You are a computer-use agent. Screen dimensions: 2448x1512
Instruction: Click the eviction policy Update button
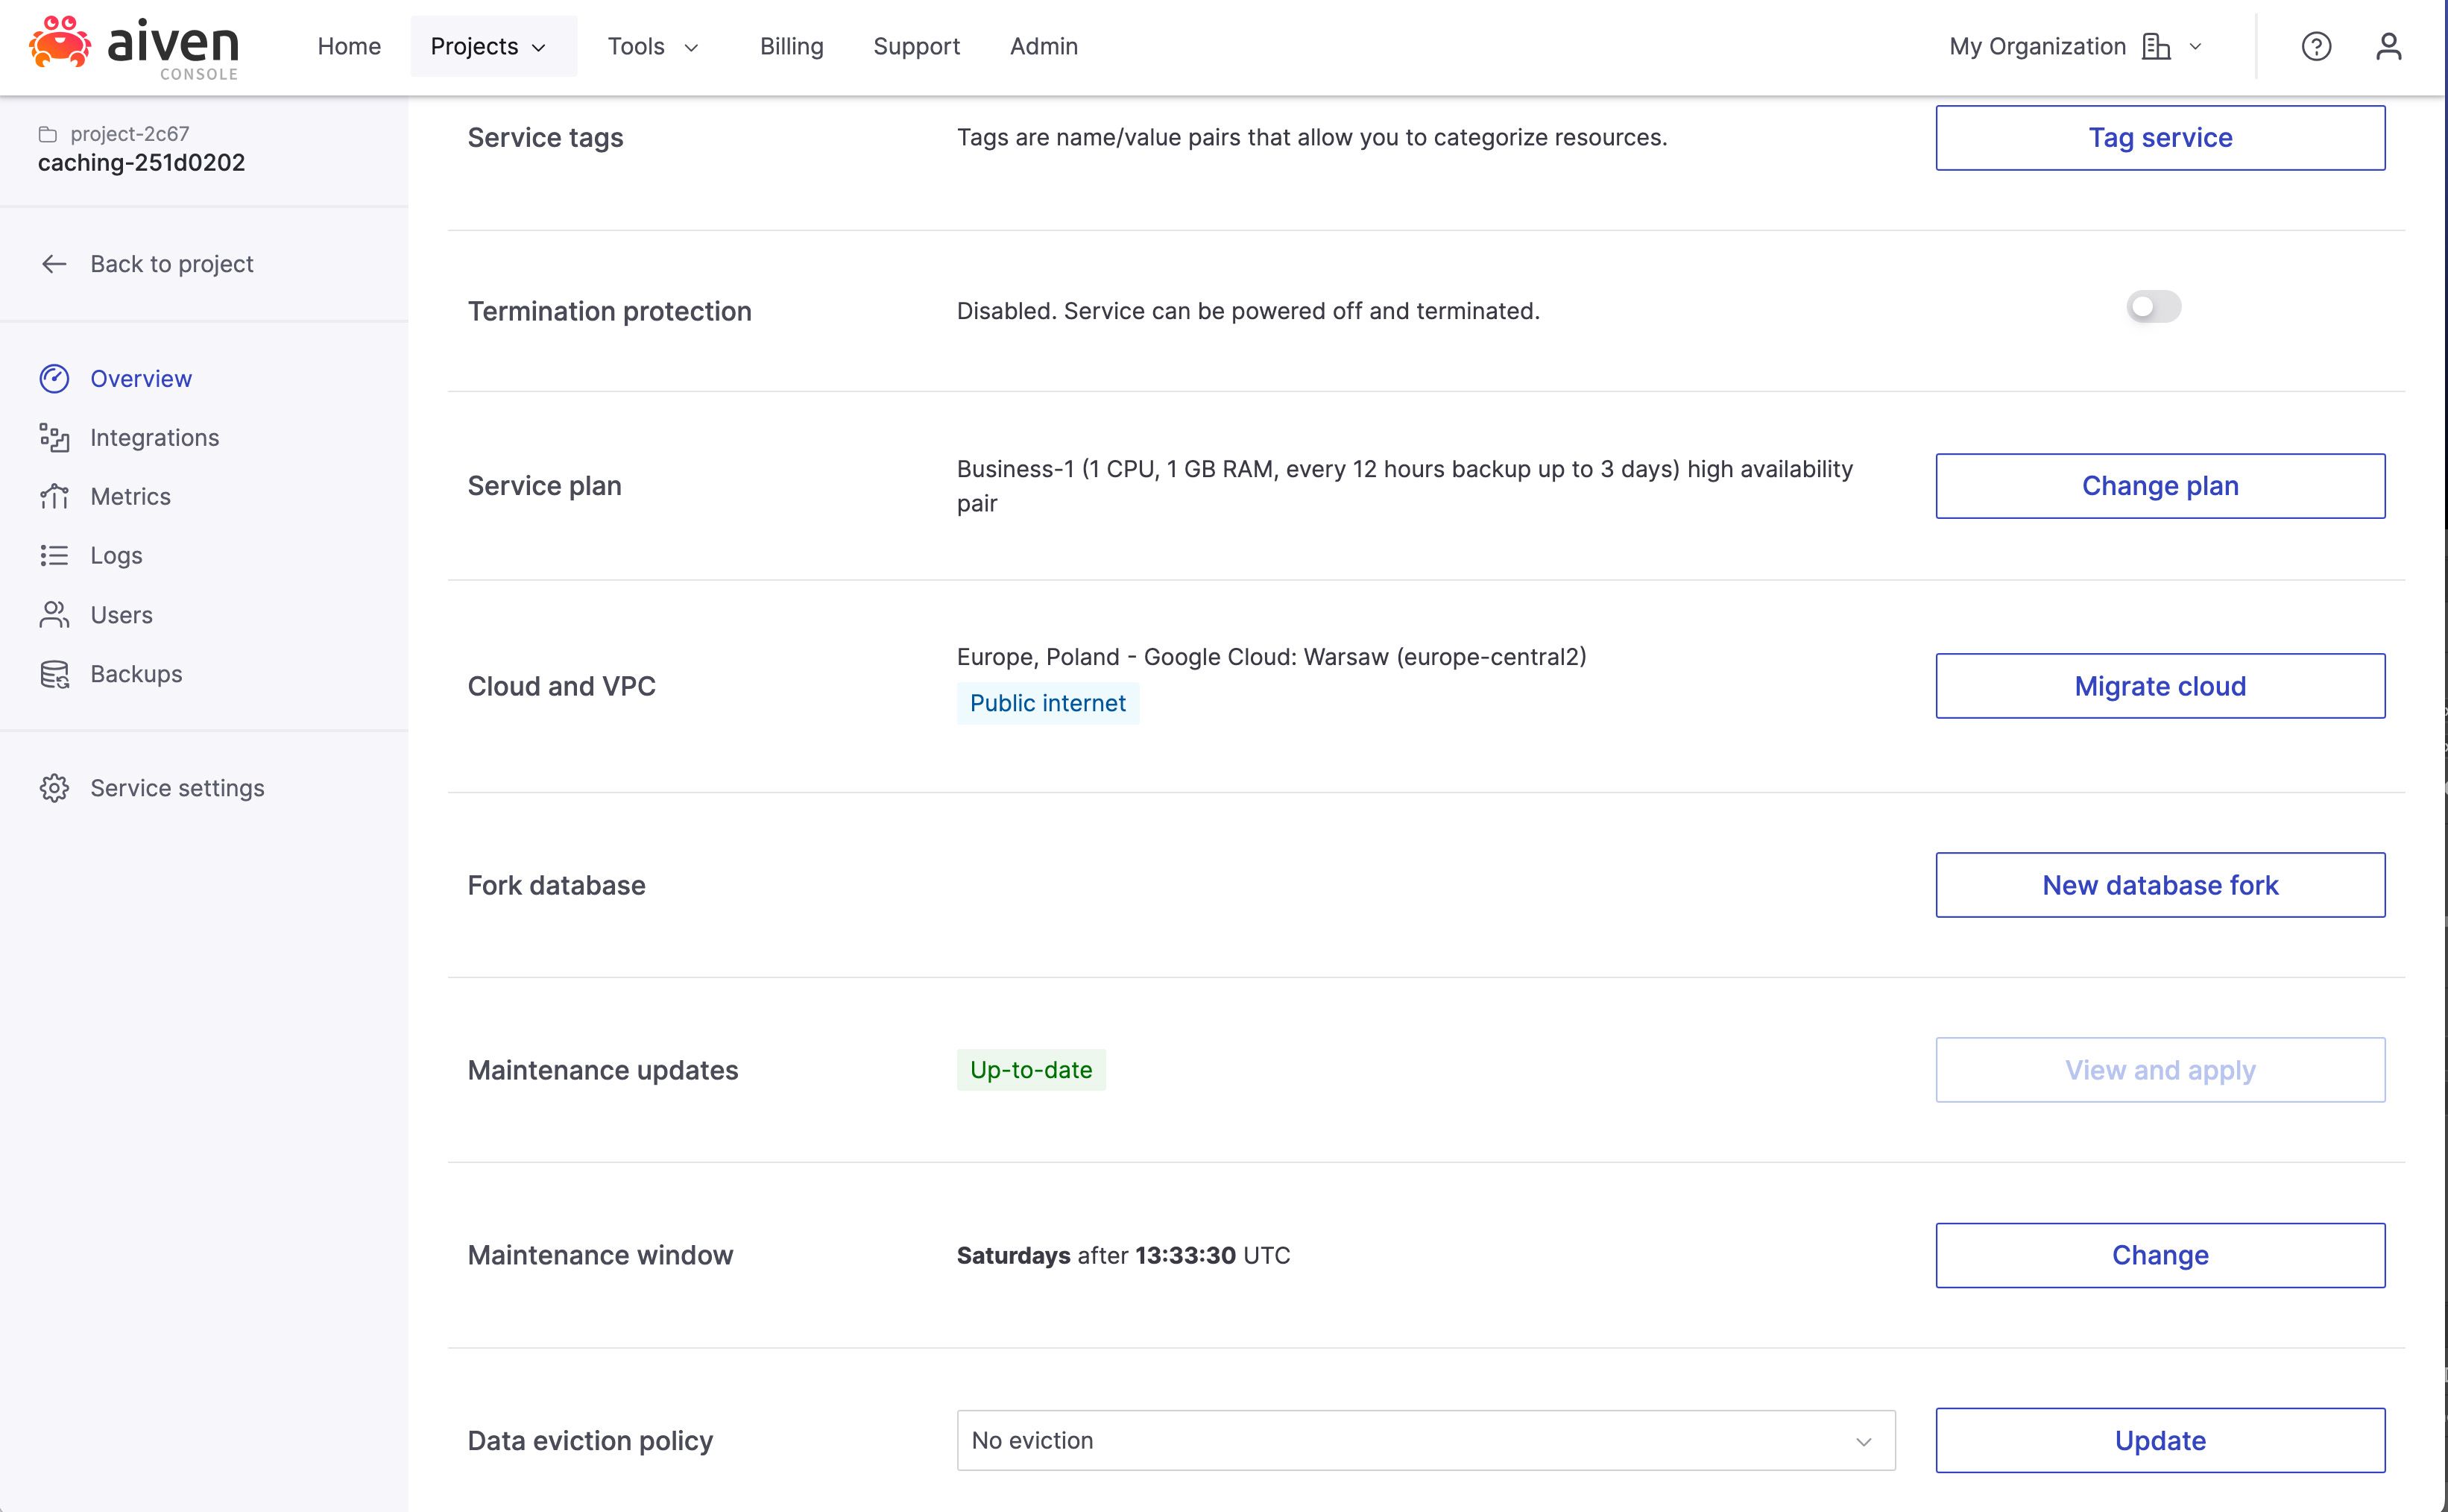[2160, 1440]
